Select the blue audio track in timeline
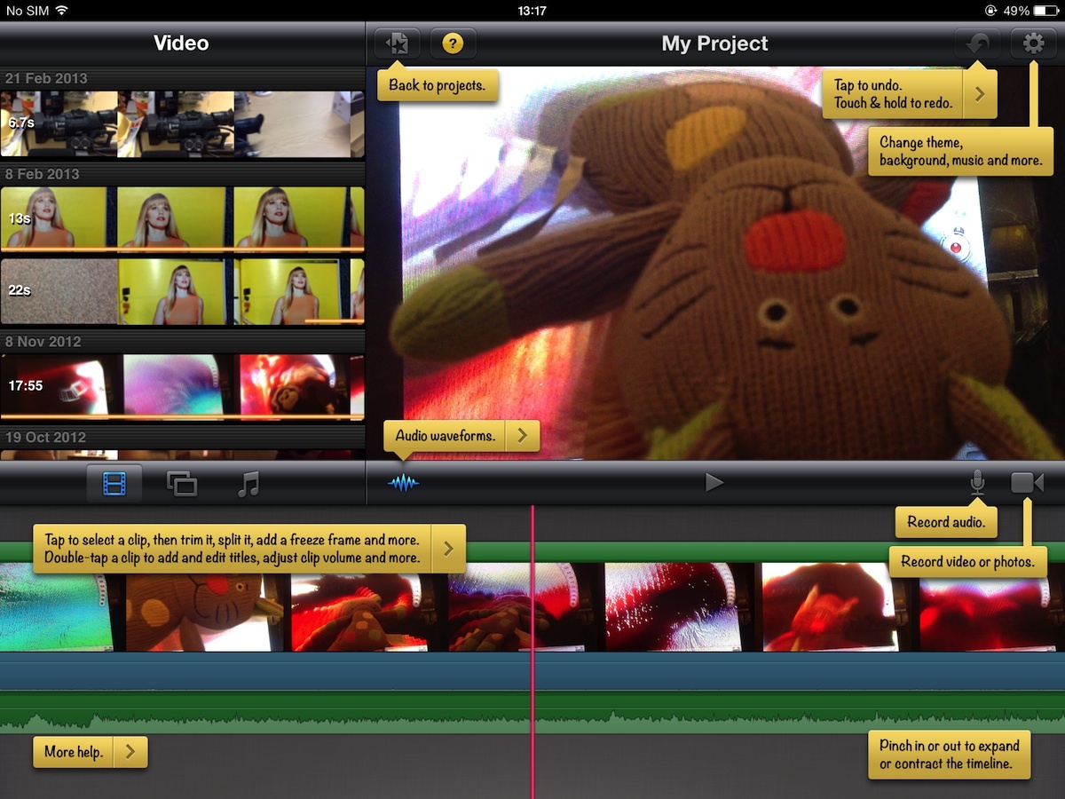The image size is (1065, 799). point(532,671)
